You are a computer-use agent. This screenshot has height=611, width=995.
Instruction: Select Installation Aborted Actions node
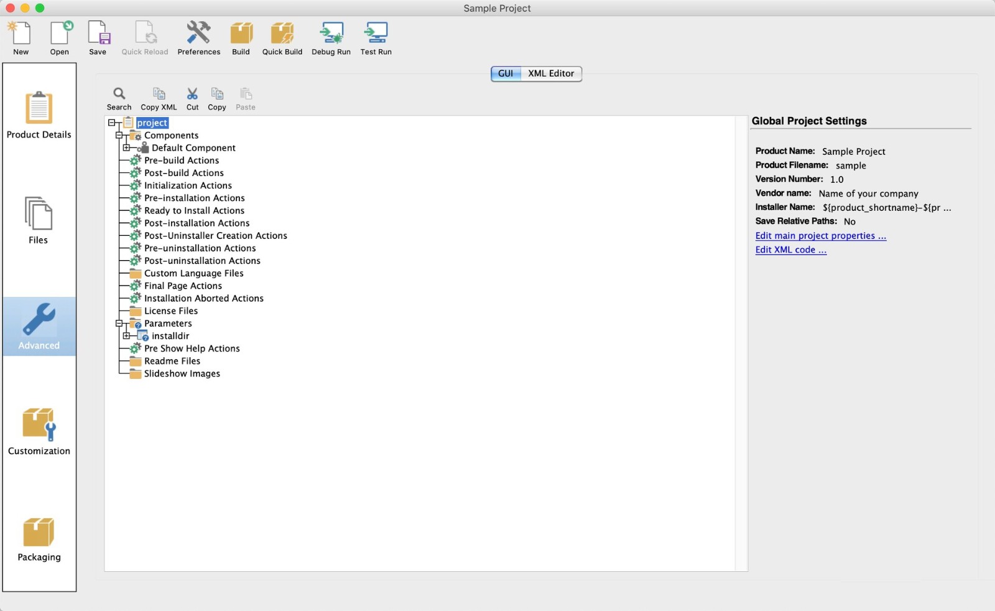204,298
